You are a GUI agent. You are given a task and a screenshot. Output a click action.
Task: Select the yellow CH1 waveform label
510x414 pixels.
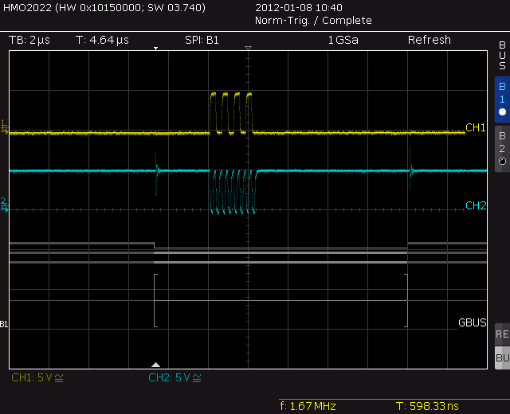pos(476,127)
